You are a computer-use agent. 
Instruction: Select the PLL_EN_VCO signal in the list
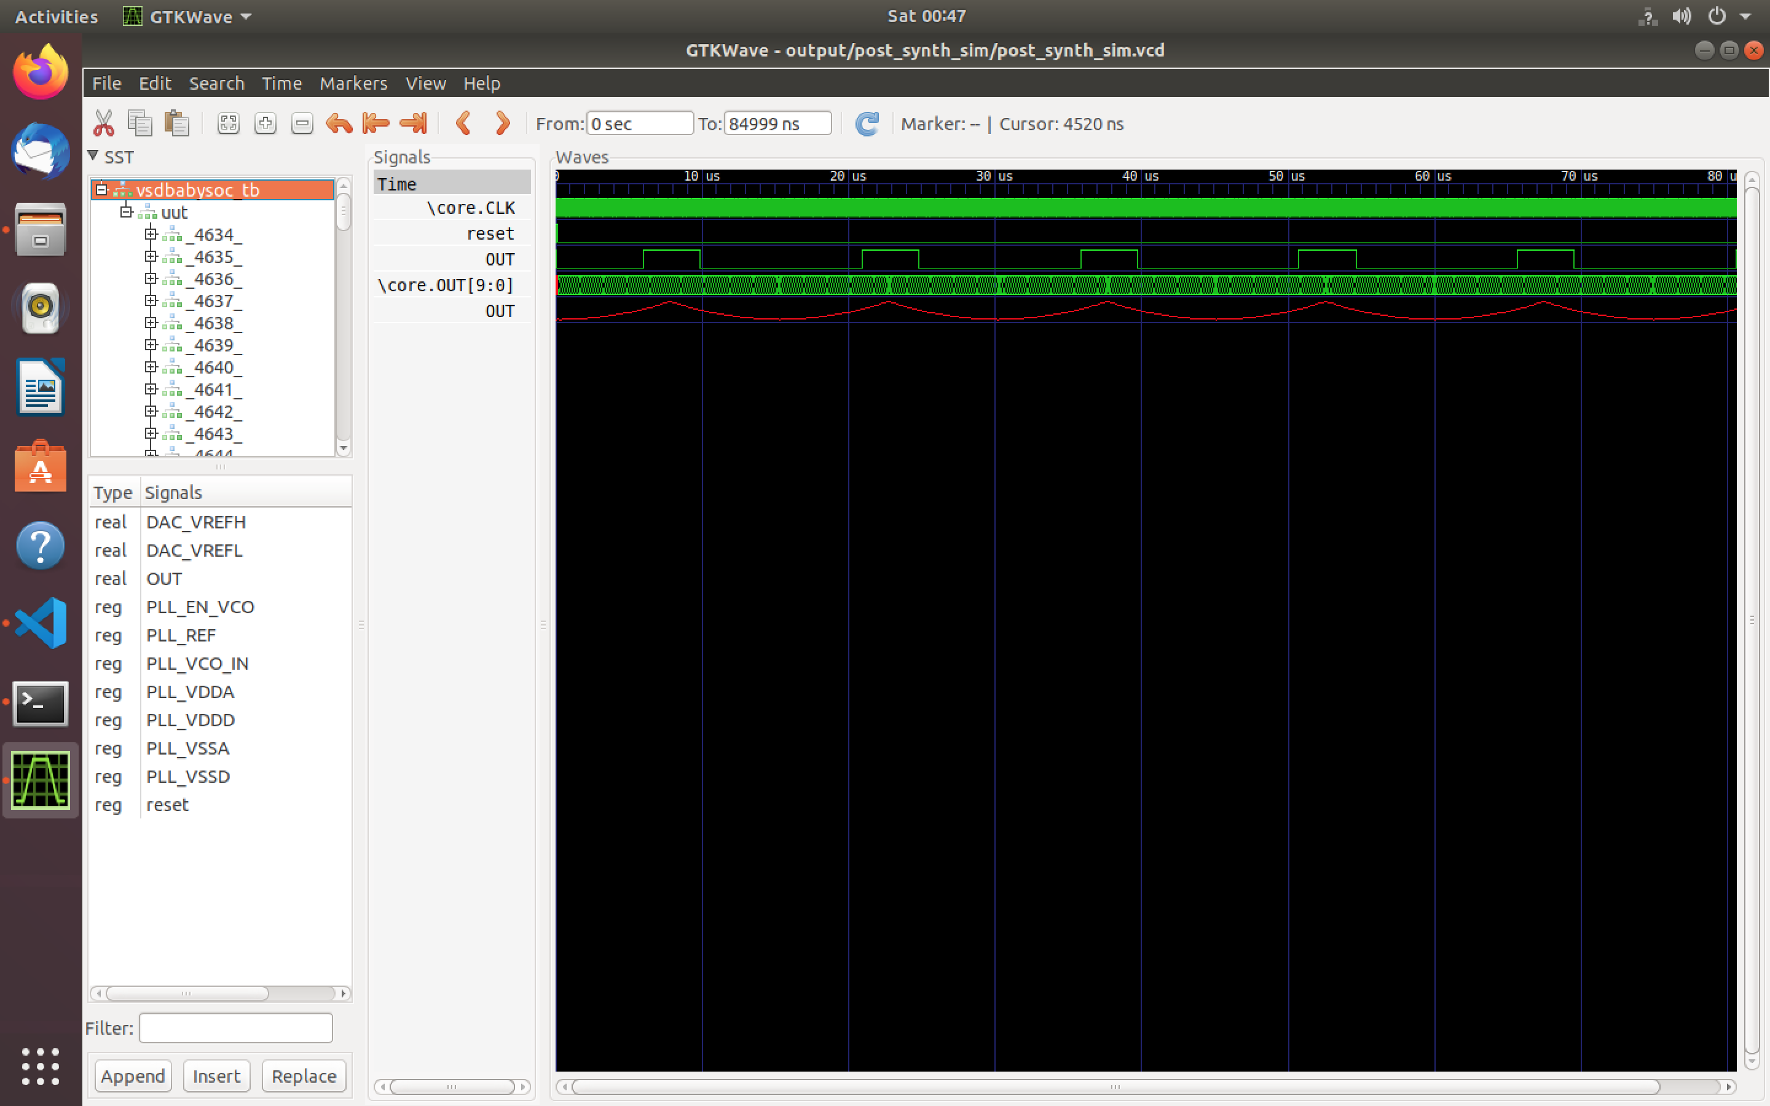pos(200,606)
